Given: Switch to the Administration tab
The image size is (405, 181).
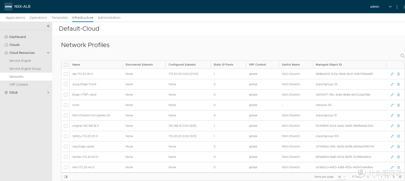Looking at the screenshot, I should point(109,18).
